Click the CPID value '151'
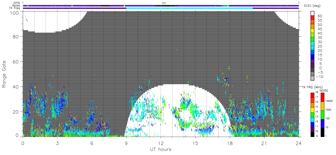 (164, 3)
